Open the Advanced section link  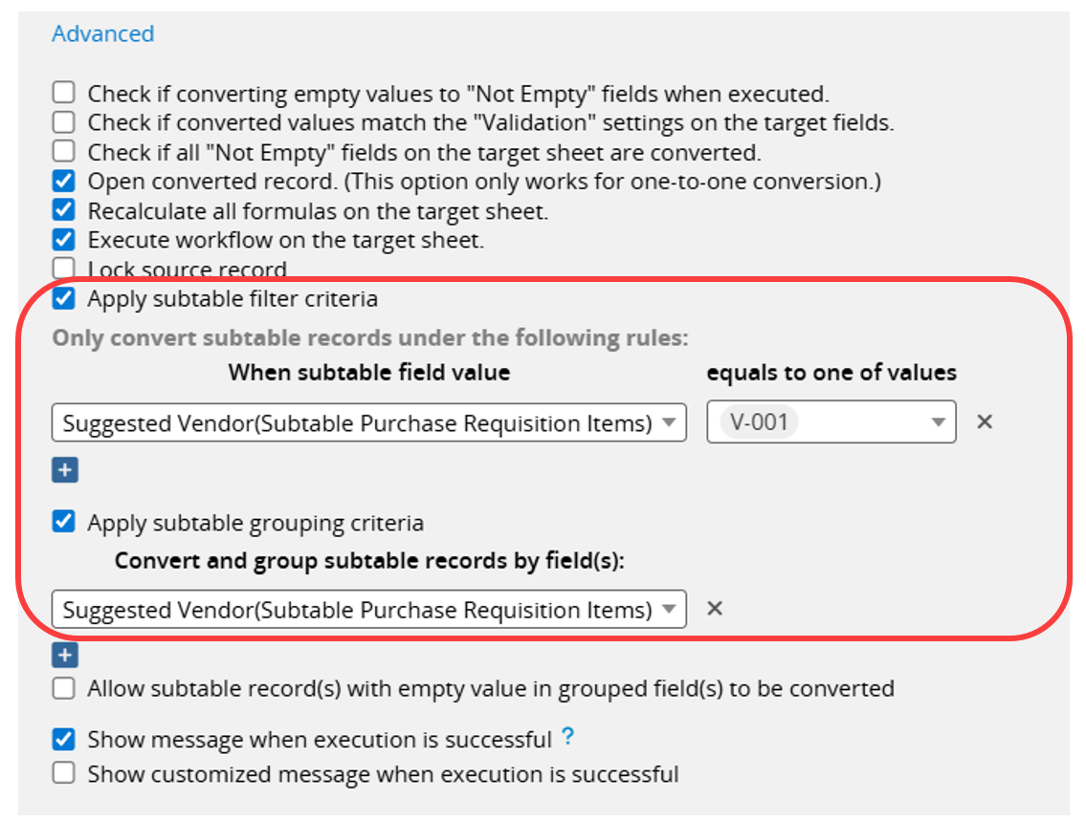coord(102,34)
